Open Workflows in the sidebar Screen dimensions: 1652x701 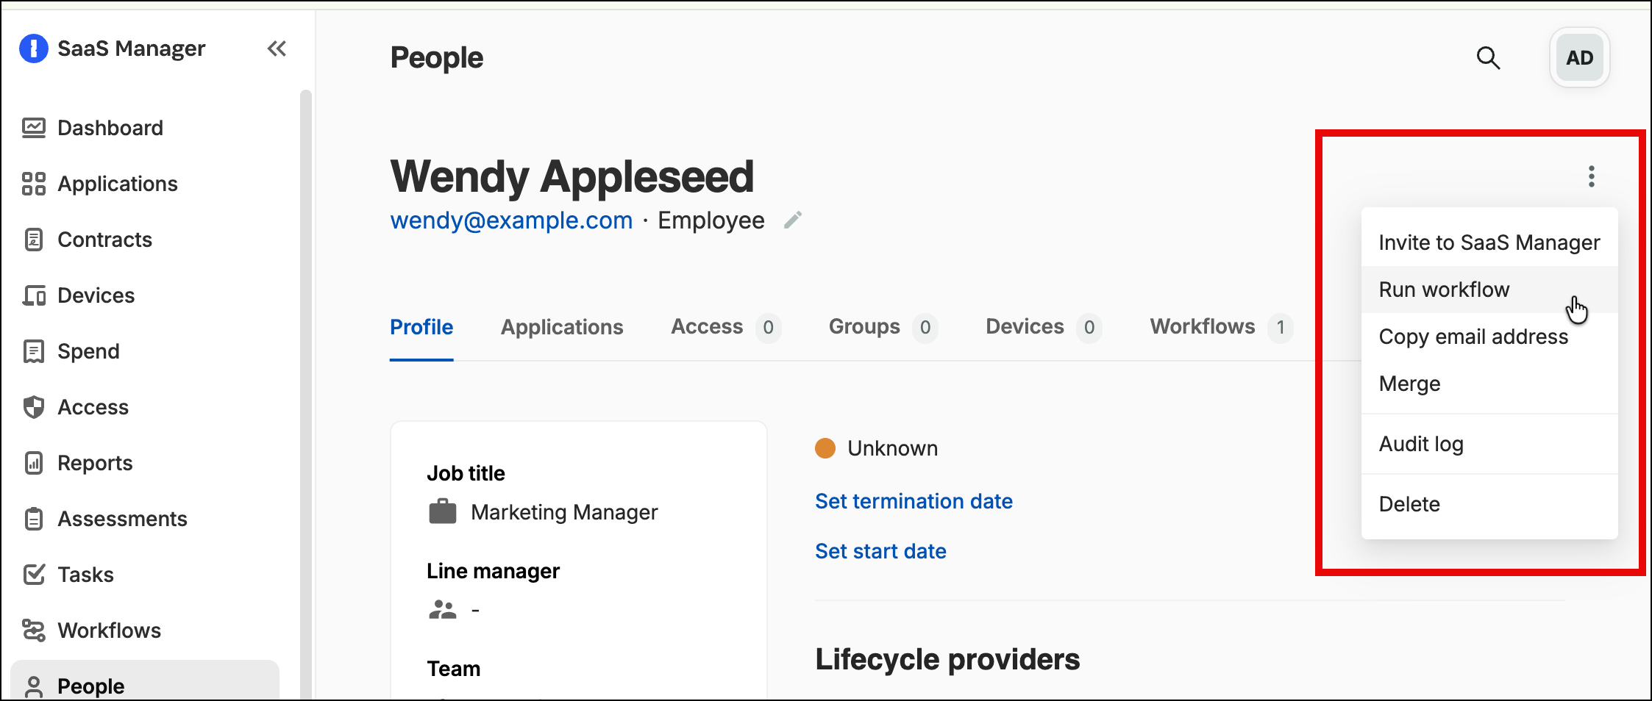point(91,630)
